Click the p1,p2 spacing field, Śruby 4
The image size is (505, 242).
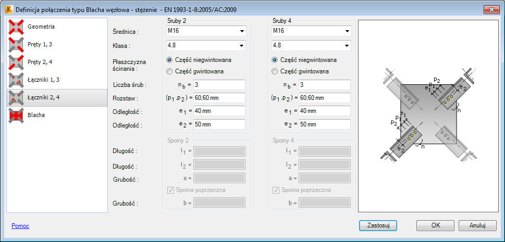325,98
